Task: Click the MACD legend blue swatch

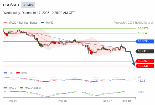Action: [x=5, y=88]
